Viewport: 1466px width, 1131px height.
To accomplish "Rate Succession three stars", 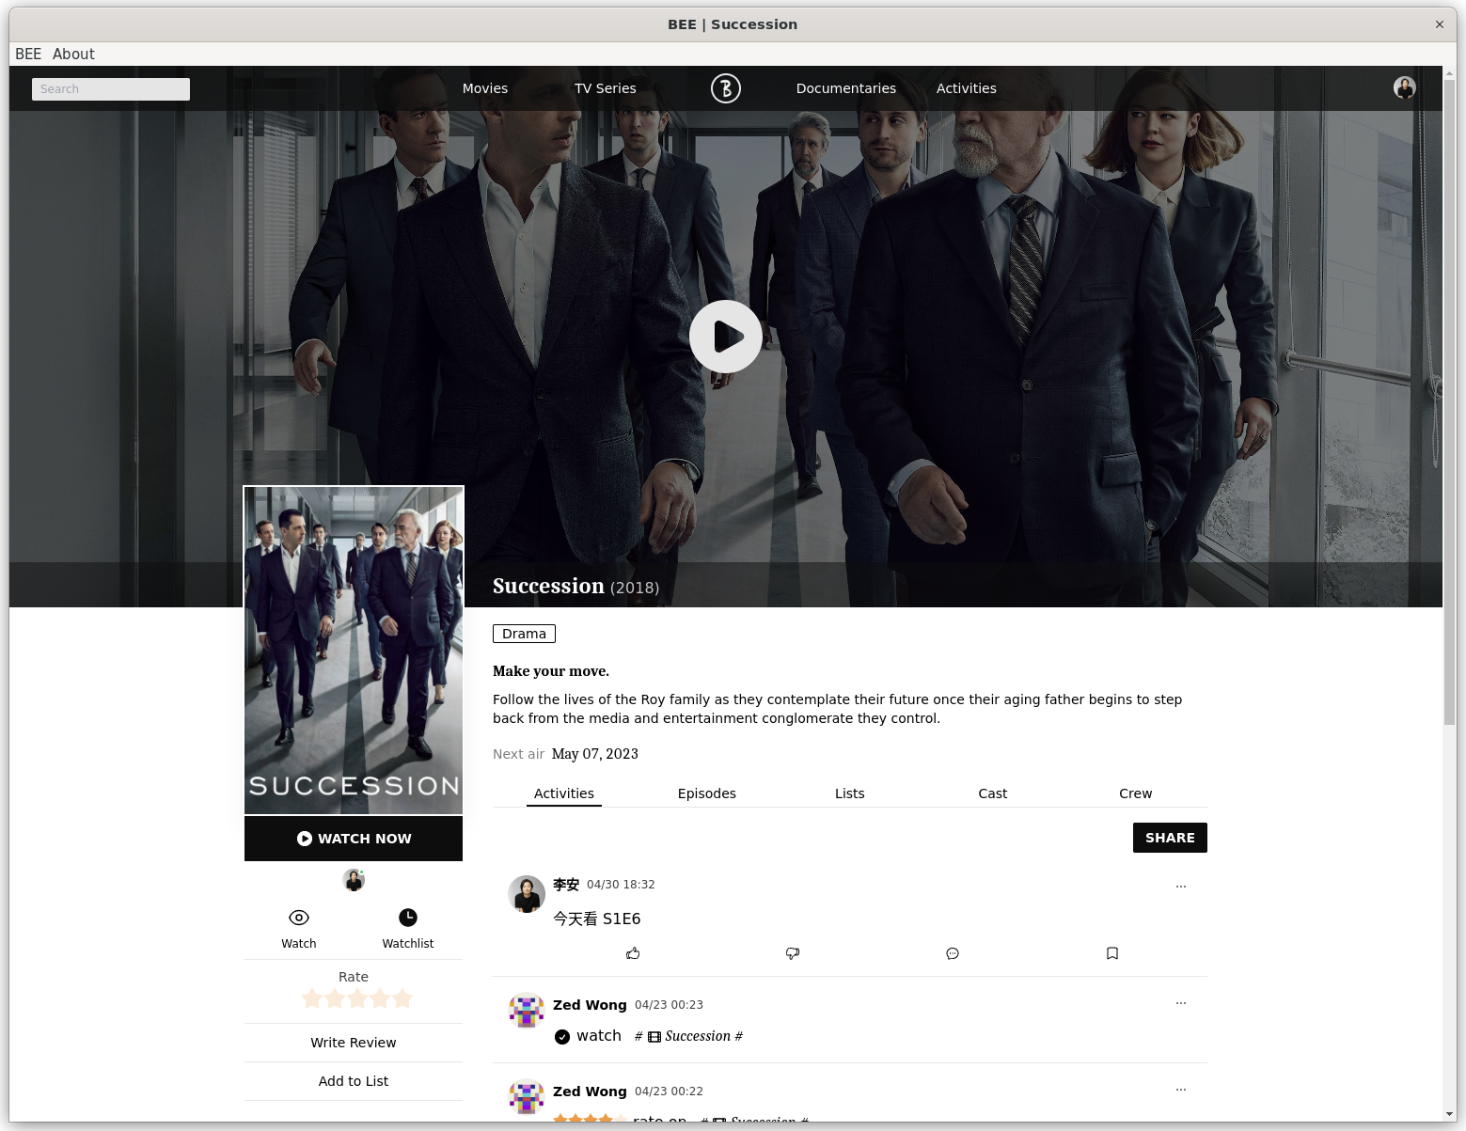I will (x=357, y=998).
